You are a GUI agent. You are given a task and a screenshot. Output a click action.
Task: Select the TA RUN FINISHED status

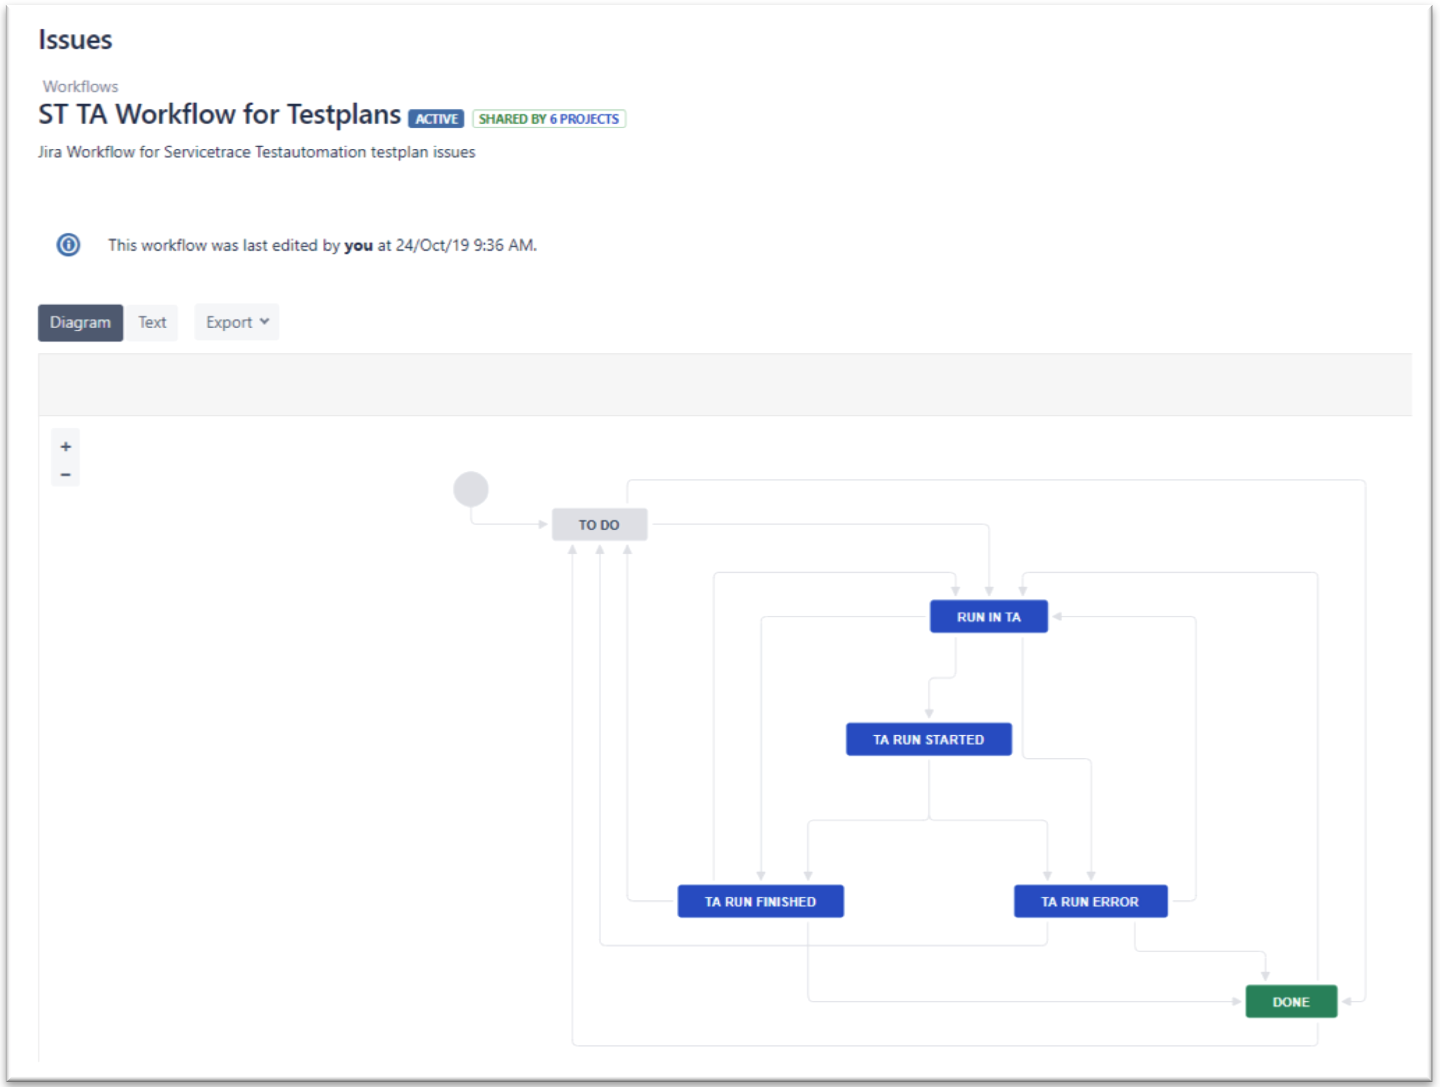pyautogui.click(x=760, y=901)
